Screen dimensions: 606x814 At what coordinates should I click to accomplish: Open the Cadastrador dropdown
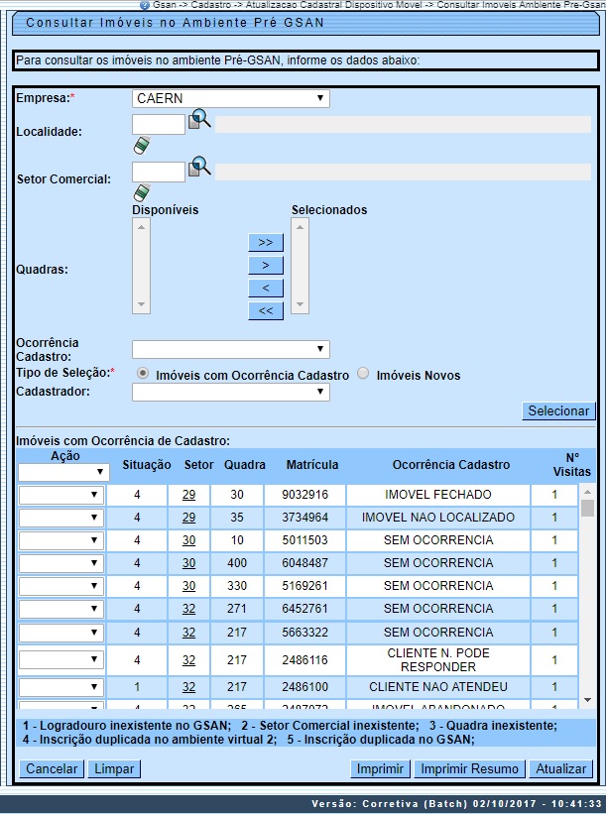pyautogui.click(x=230, y=392)
